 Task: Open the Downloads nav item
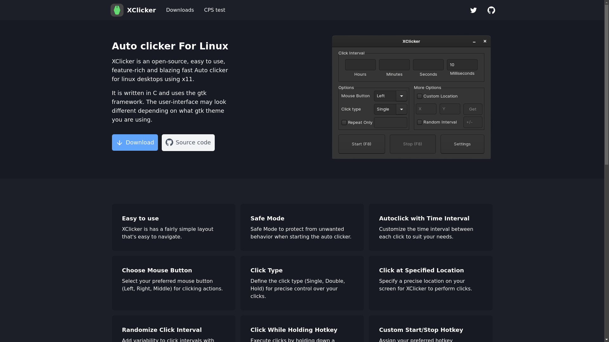180,10
